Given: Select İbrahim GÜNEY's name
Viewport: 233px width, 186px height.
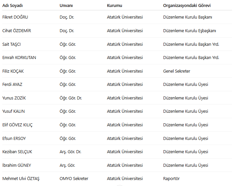Looking at the screenshot, I should [17, 165].
